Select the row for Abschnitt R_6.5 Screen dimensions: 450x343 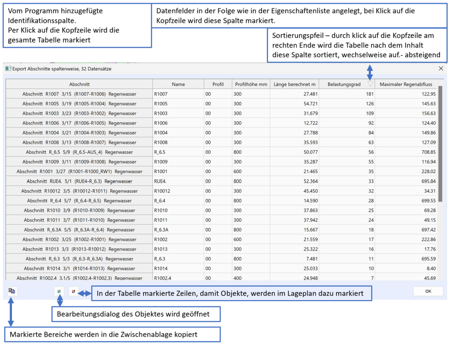tap(79, 152)
